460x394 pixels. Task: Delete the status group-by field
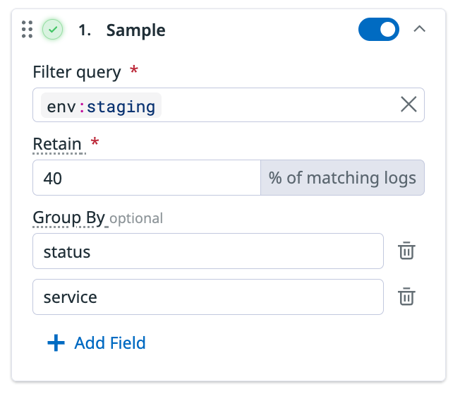(x=406, y=251)
